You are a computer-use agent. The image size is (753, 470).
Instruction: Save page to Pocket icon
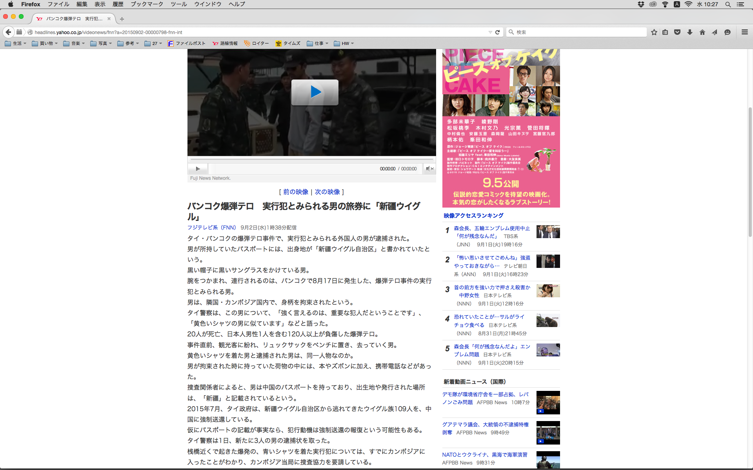click(x=677, y=32)
